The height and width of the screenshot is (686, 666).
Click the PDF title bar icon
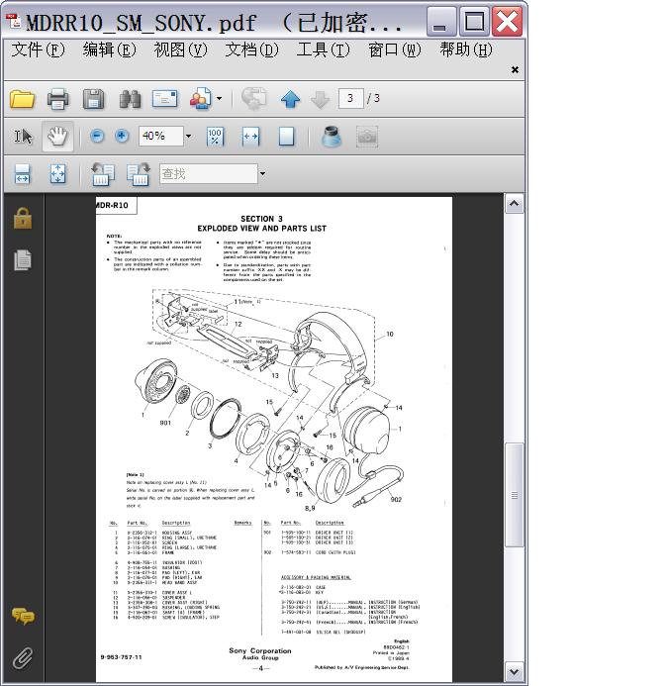point(13,21)
